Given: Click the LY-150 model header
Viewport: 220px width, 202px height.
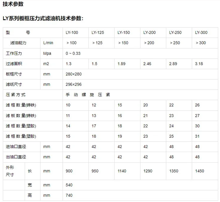Looking at the screenshot, I should point(124,33).
